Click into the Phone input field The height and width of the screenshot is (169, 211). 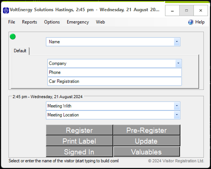pyautogui.click(x=115, y=72)
